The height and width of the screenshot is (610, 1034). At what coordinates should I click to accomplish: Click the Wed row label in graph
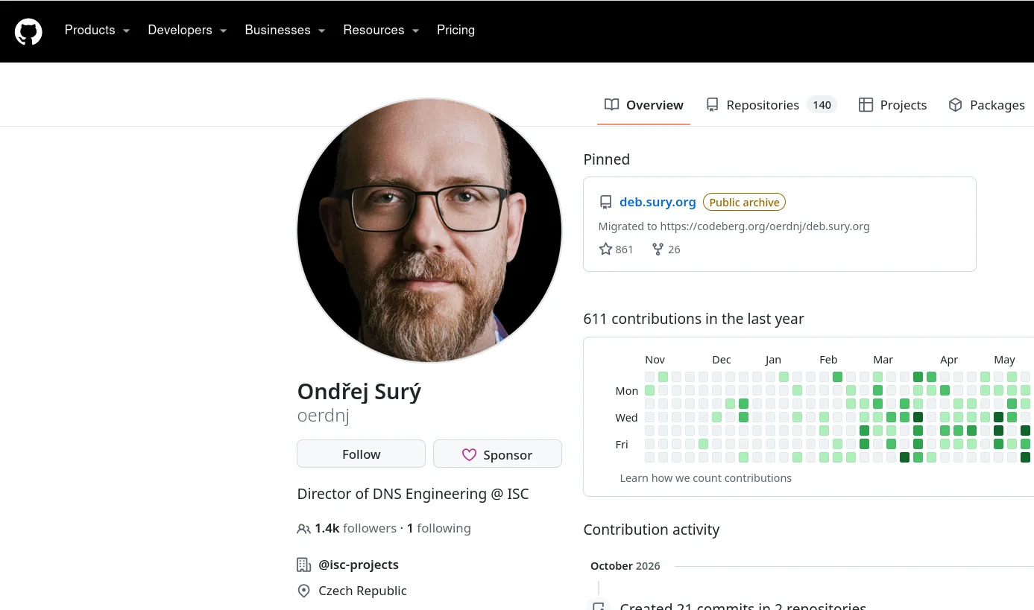tap(626, 418)
